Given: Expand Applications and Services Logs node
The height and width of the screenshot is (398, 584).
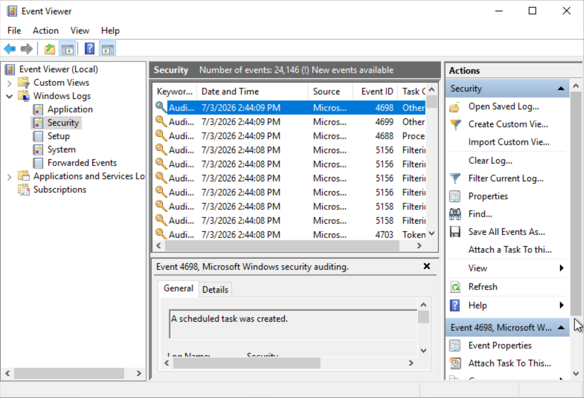Looking at the screenshot, I should [x=9, y=177].
